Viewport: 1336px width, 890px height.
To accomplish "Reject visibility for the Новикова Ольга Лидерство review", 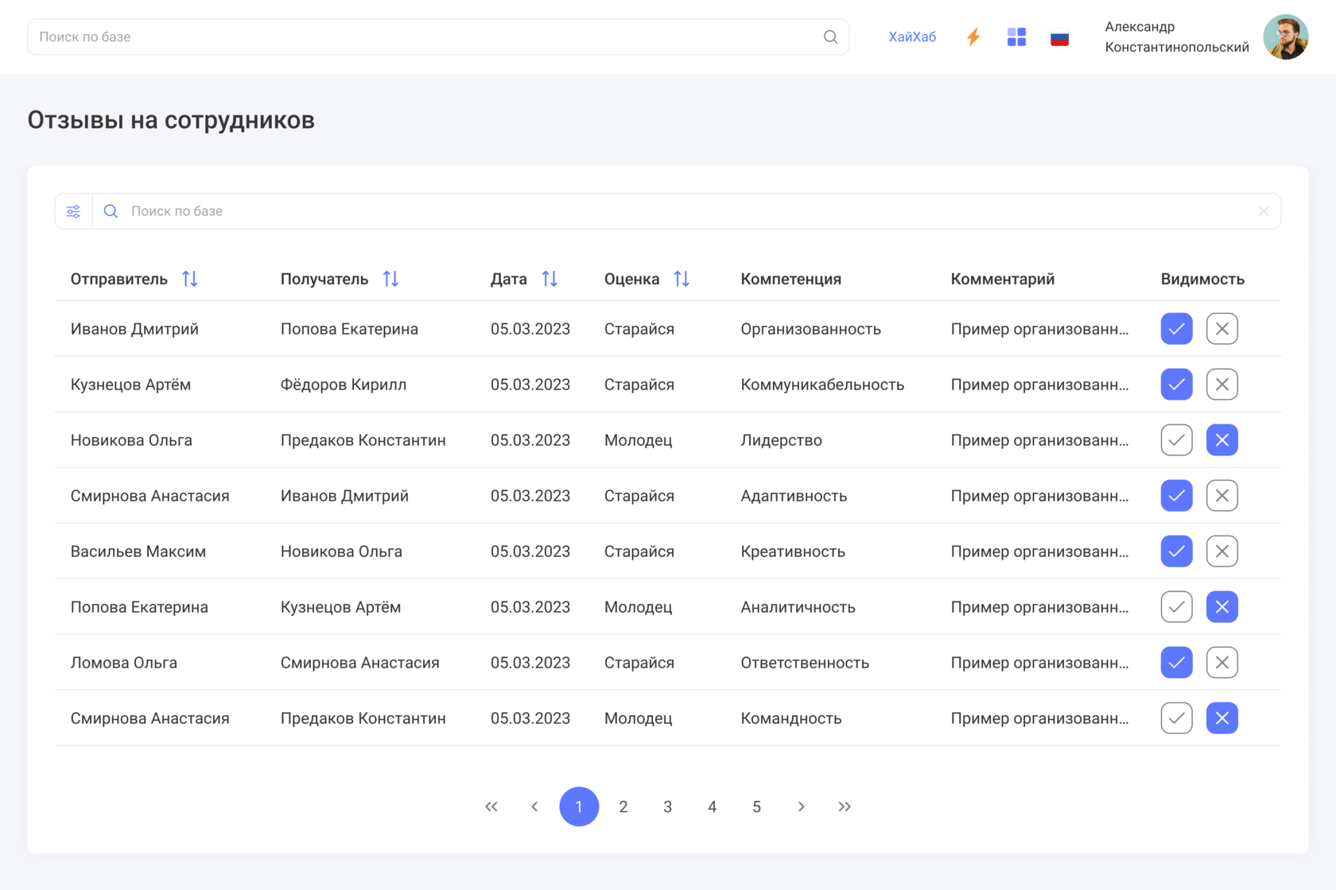I will (1222, 440).
